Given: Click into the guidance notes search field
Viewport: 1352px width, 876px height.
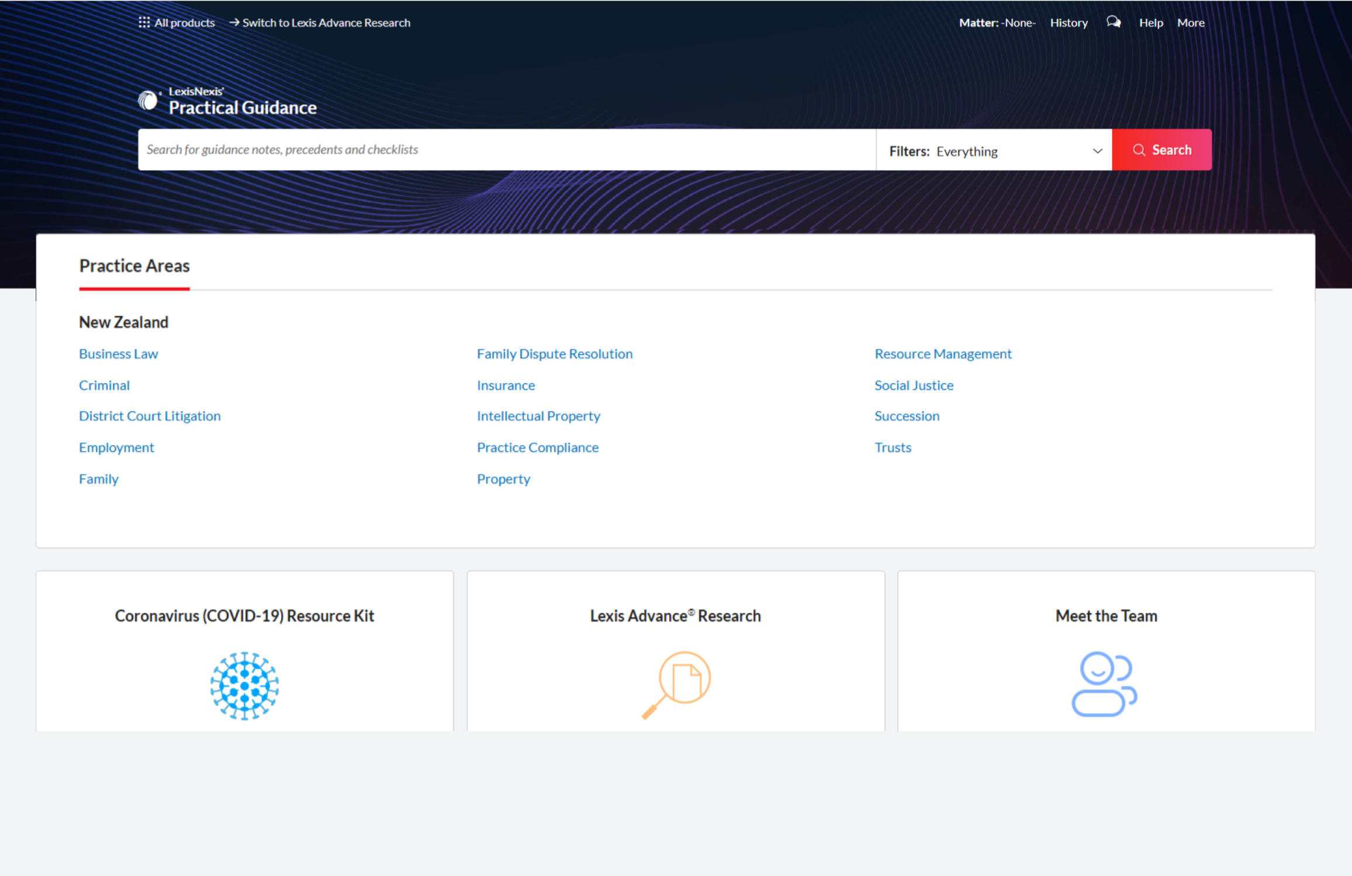Looking at the screenshot, I should 507,150.
